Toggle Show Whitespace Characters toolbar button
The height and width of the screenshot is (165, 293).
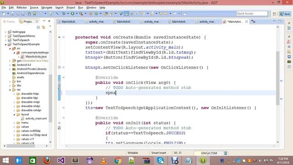tap(137, 14)
